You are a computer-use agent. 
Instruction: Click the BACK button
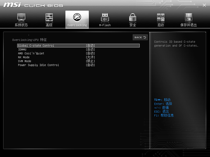point(140,37)
